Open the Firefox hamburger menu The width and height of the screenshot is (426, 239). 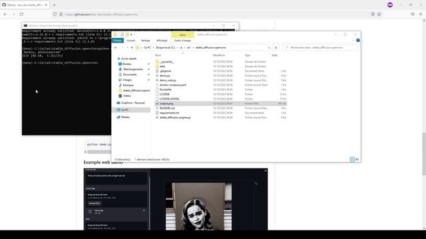(421, 15)
